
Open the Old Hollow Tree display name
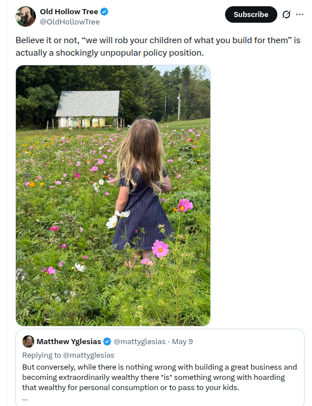69,12
